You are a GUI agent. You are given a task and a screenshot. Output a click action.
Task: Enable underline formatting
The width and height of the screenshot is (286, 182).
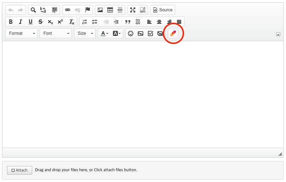[30, 22]
